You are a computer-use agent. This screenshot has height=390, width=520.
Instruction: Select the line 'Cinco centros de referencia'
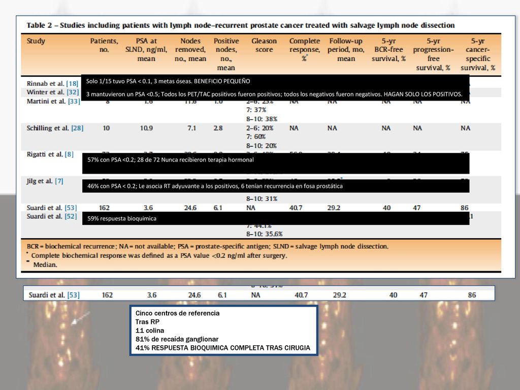[177, 313]
